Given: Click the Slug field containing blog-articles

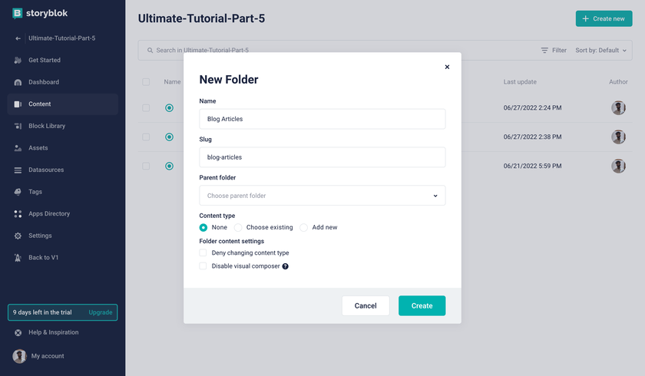Looking at the screenshot, I should pos(322,157).
